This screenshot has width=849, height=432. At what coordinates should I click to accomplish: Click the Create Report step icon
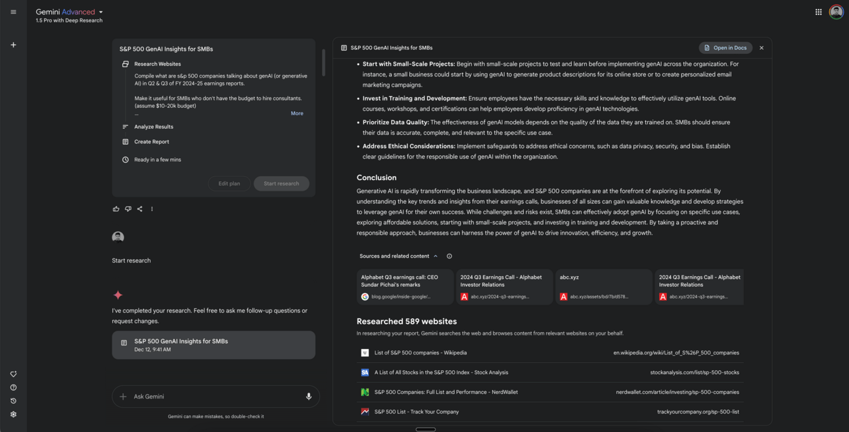coord(126,141)
